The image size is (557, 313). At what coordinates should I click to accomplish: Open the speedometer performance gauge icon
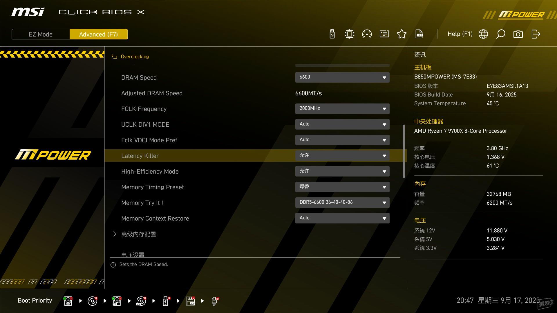[x=367, y=34]
